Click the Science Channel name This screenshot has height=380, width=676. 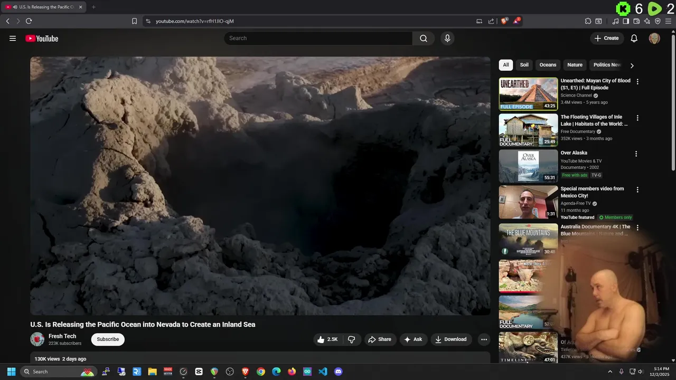coord(576,96)
